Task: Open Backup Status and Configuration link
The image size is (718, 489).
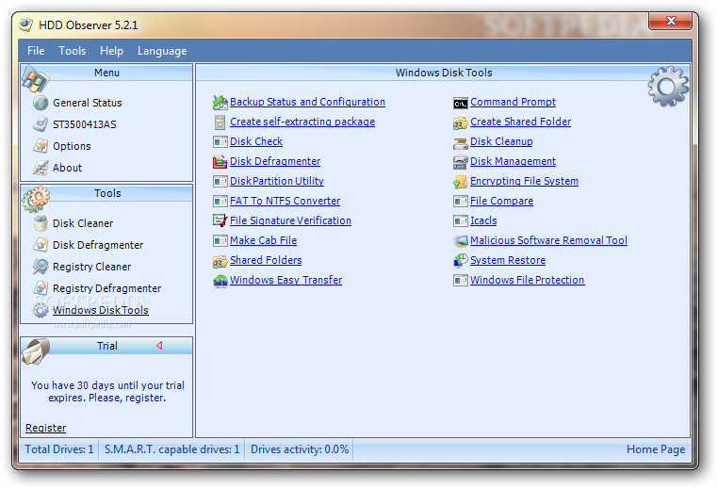Action: pos(307,102)
